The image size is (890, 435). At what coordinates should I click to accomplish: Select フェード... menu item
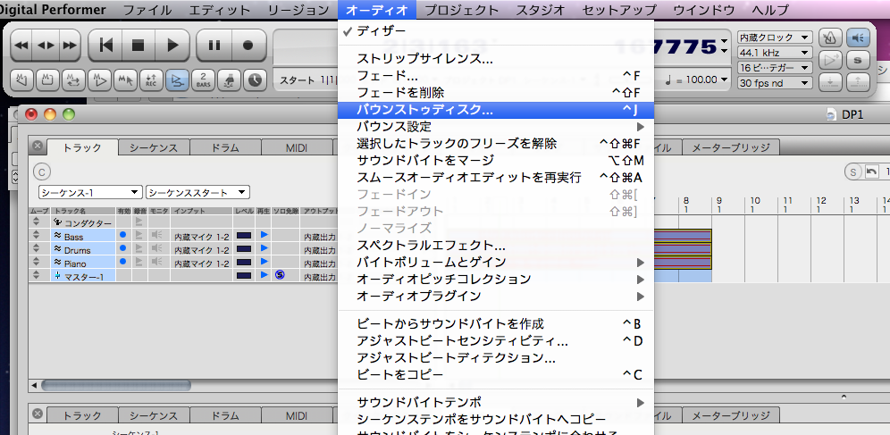point(496,75)
